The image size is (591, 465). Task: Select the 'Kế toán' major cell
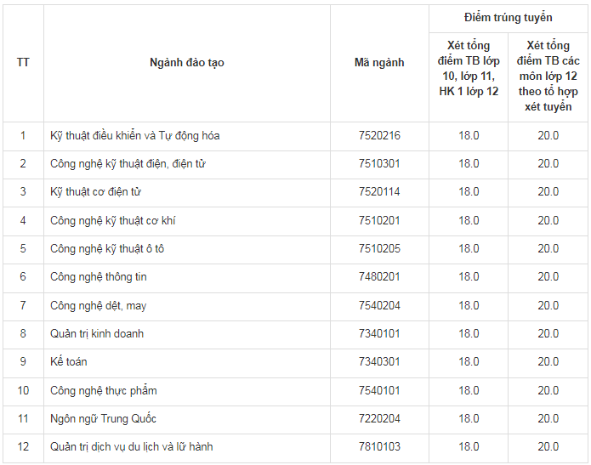tap(69, 362)
